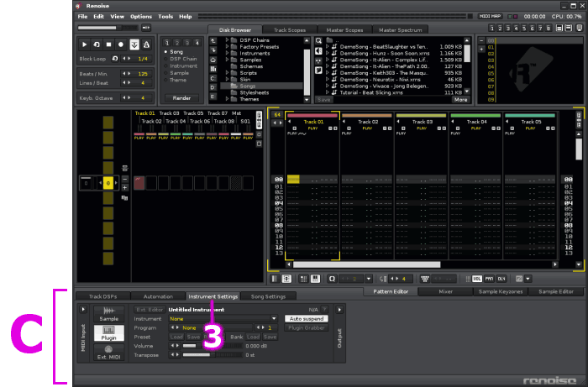The image size is (588, 387).
Task: Expand the Output panel arrow
Action: 339,310
